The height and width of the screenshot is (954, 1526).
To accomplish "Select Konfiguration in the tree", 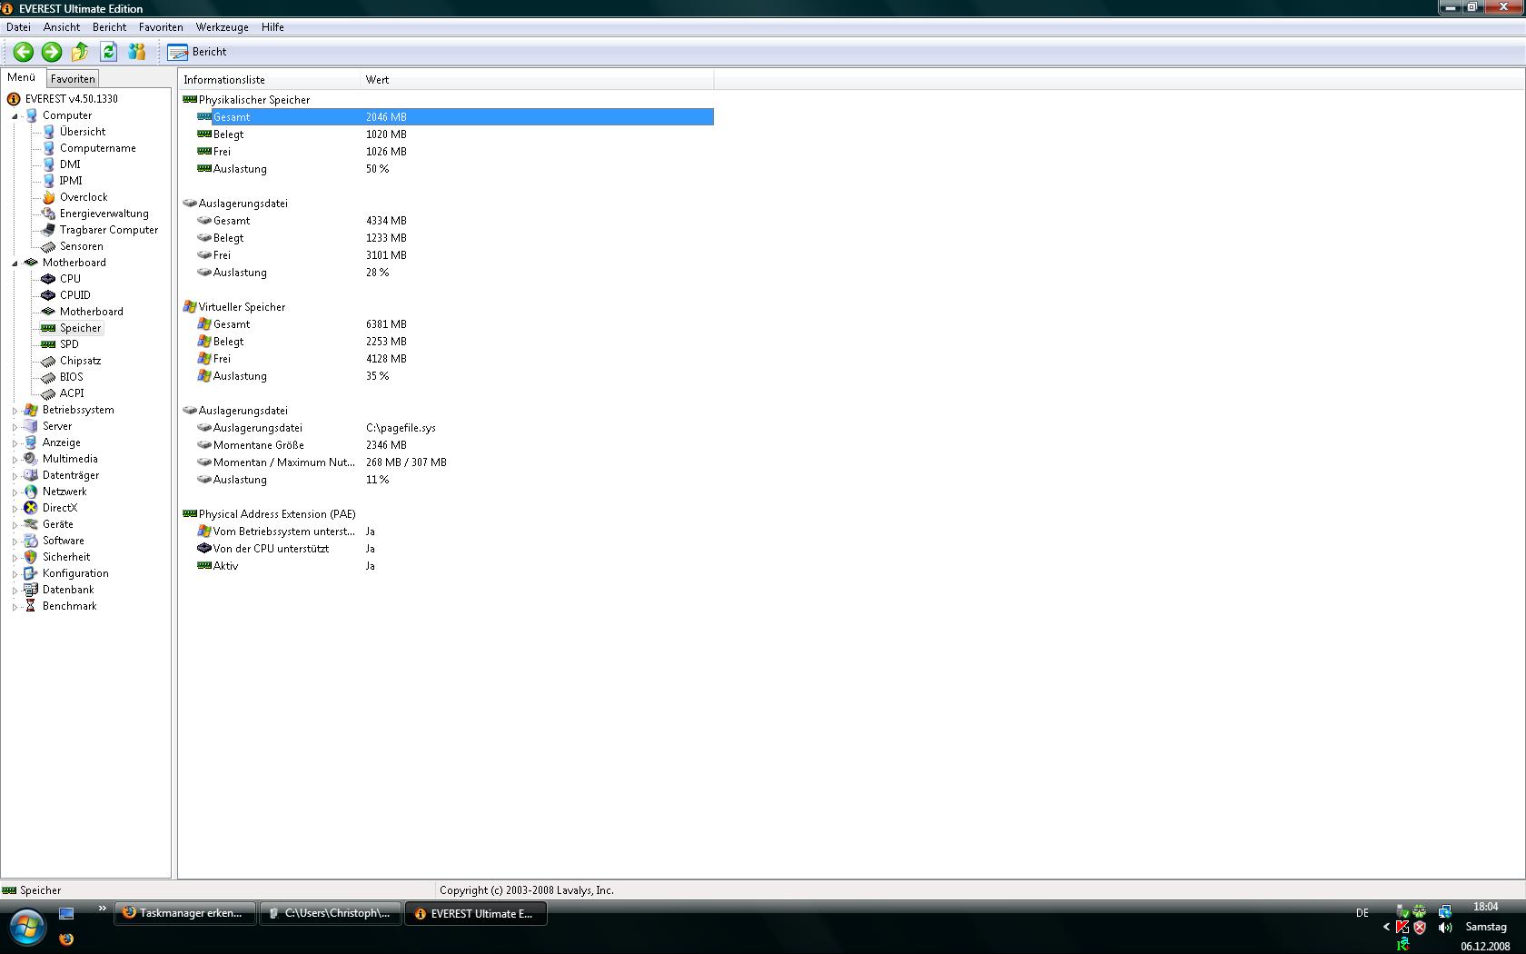I will pyautogui.click(x=75, y=573).
